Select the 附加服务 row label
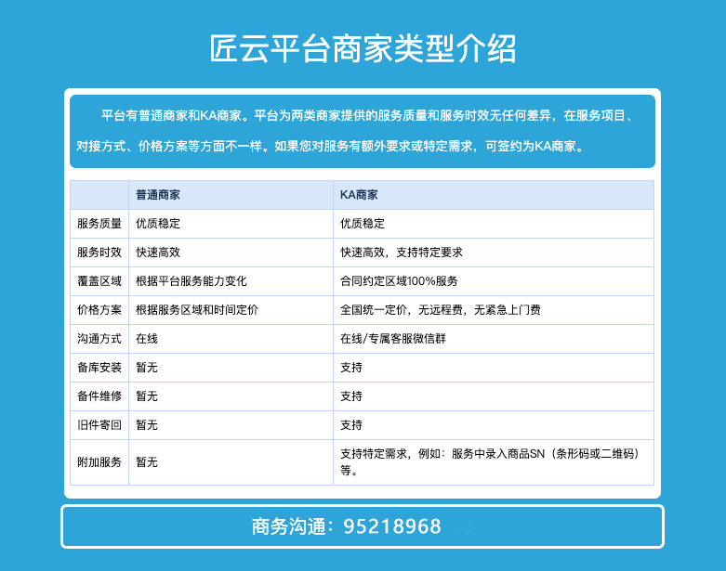 click(99, 462)
